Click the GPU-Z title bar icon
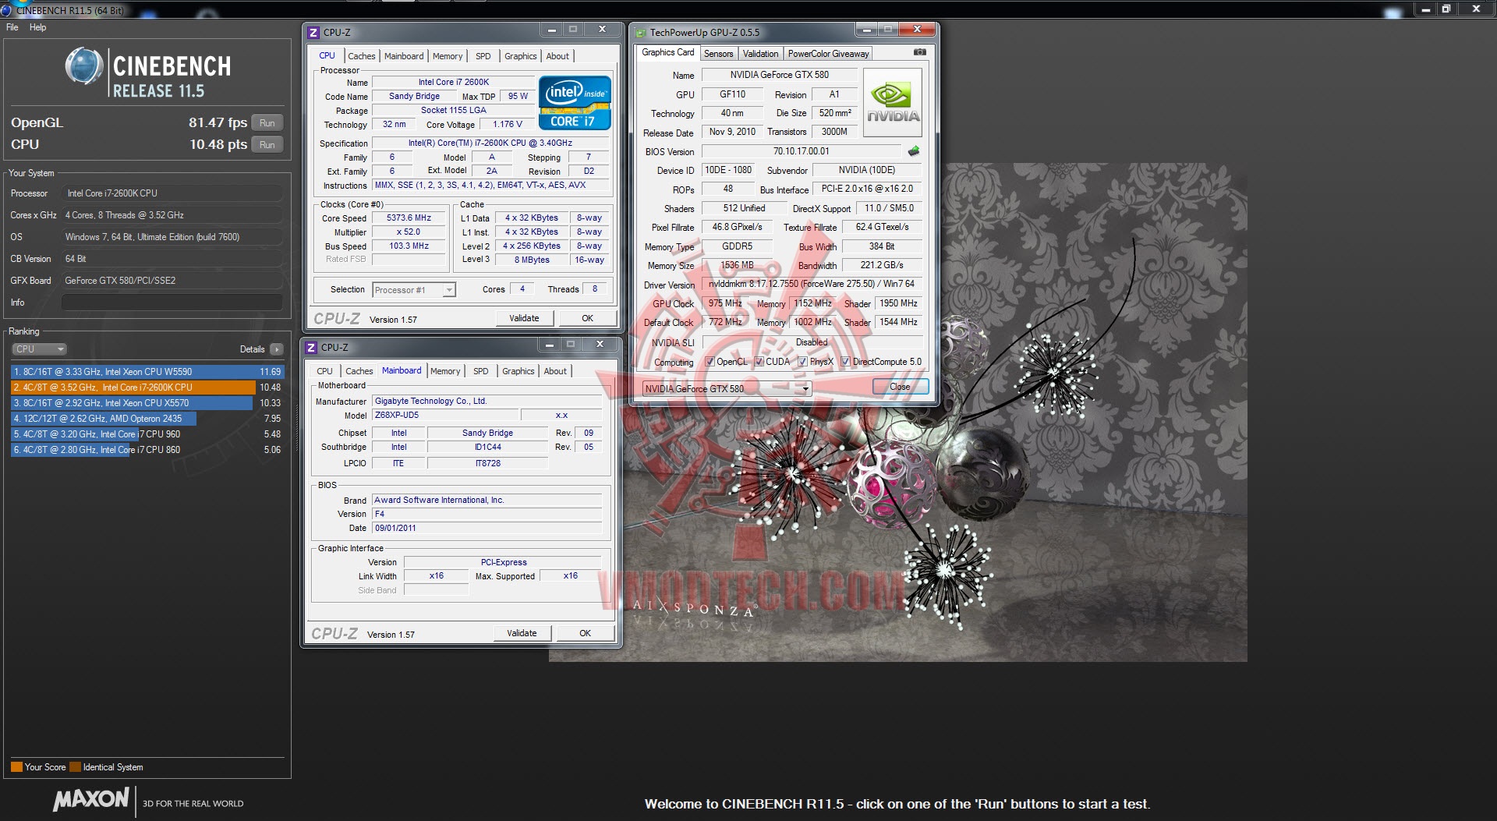Image resolution: width=1497 pixels, height=821 pixels. [x=641, y=33]
